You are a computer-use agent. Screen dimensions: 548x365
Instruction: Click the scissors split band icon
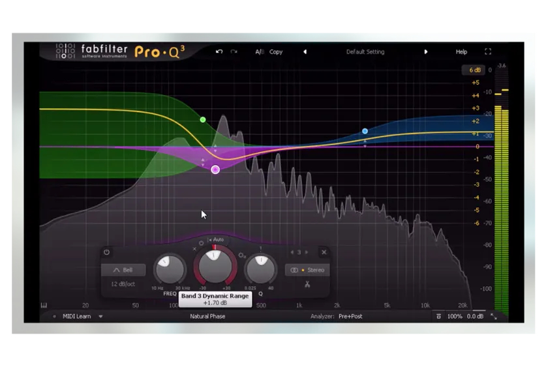[307, 284]
